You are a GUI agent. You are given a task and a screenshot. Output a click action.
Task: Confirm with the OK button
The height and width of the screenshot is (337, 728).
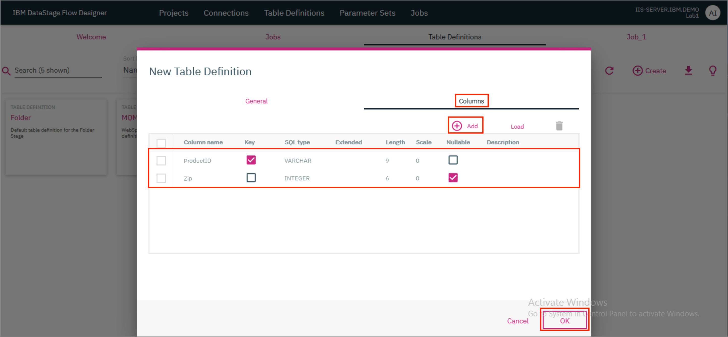[x=564, y=321]
